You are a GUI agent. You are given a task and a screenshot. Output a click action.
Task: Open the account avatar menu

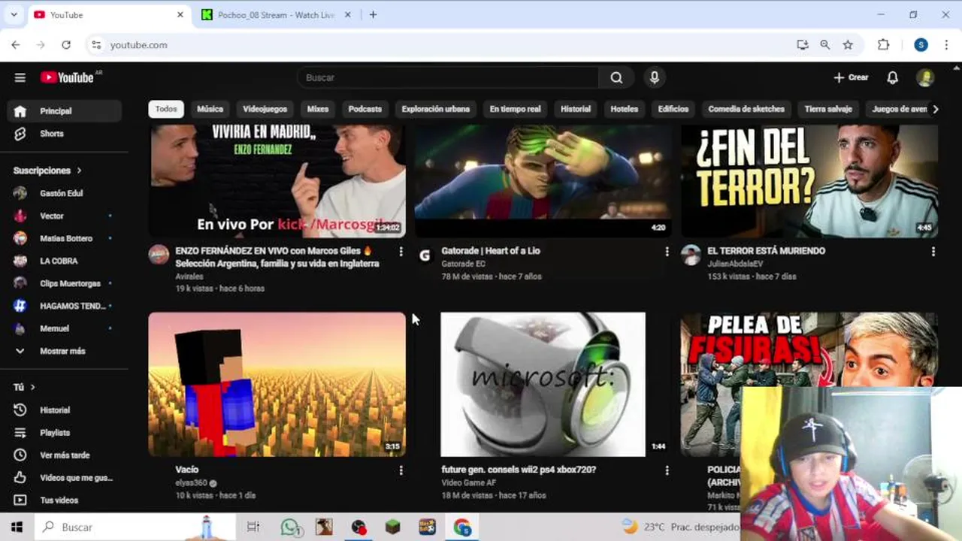click(x=925, y=77)
